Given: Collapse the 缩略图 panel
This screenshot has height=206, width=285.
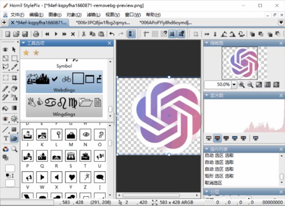Looking at the screenshot, I should point(206,43).
